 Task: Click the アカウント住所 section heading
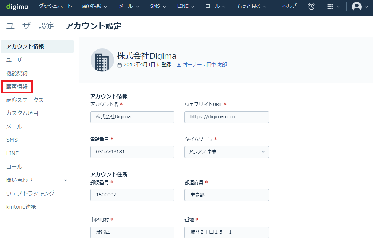[x=109, y=174]
